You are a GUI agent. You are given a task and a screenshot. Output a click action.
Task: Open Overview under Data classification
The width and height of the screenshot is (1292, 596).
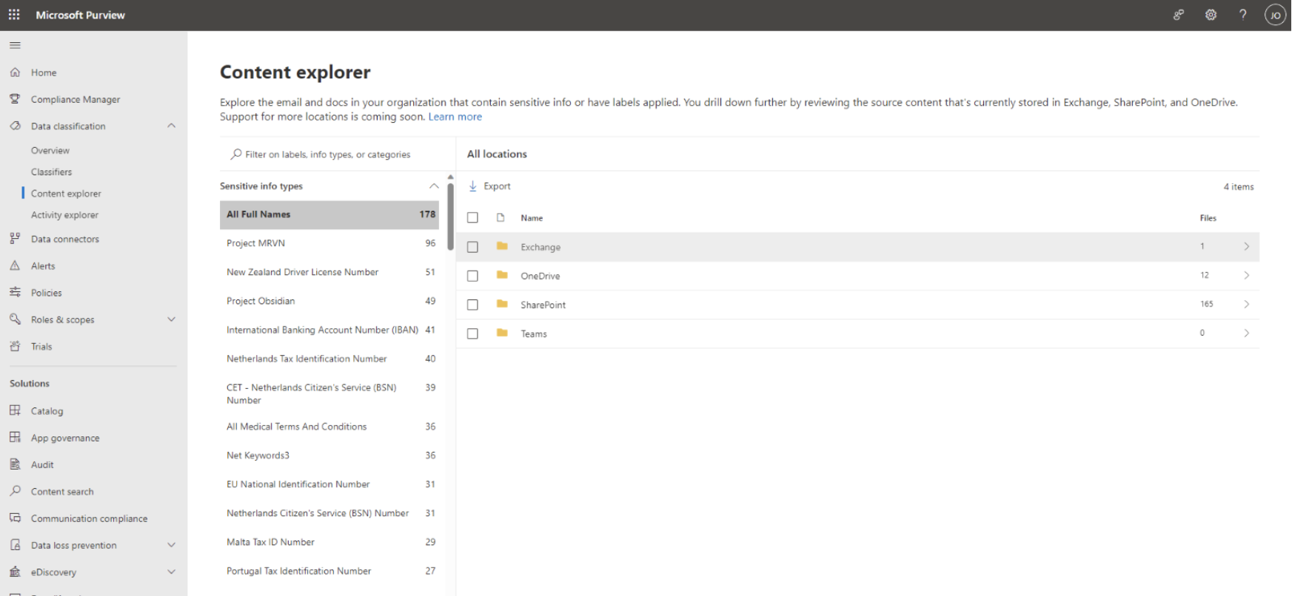point(50,150)
